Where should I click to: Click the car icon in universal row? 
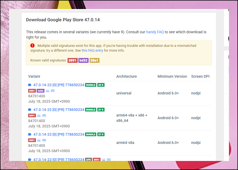tap(48, 91)
